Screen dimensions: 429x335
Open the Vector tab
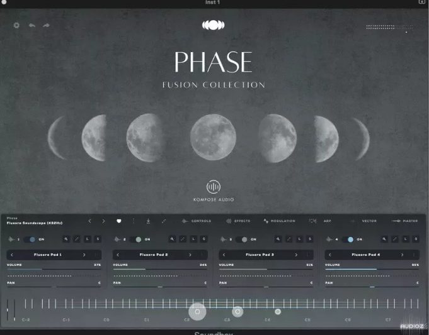(x=364, y=221)
